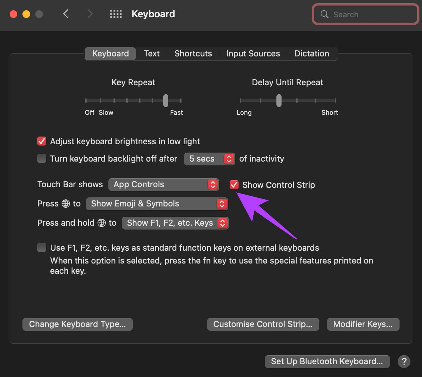Open Modifier Keys settings
The height and width of the screenshot is (377, 422).
(x=363, y=324)
